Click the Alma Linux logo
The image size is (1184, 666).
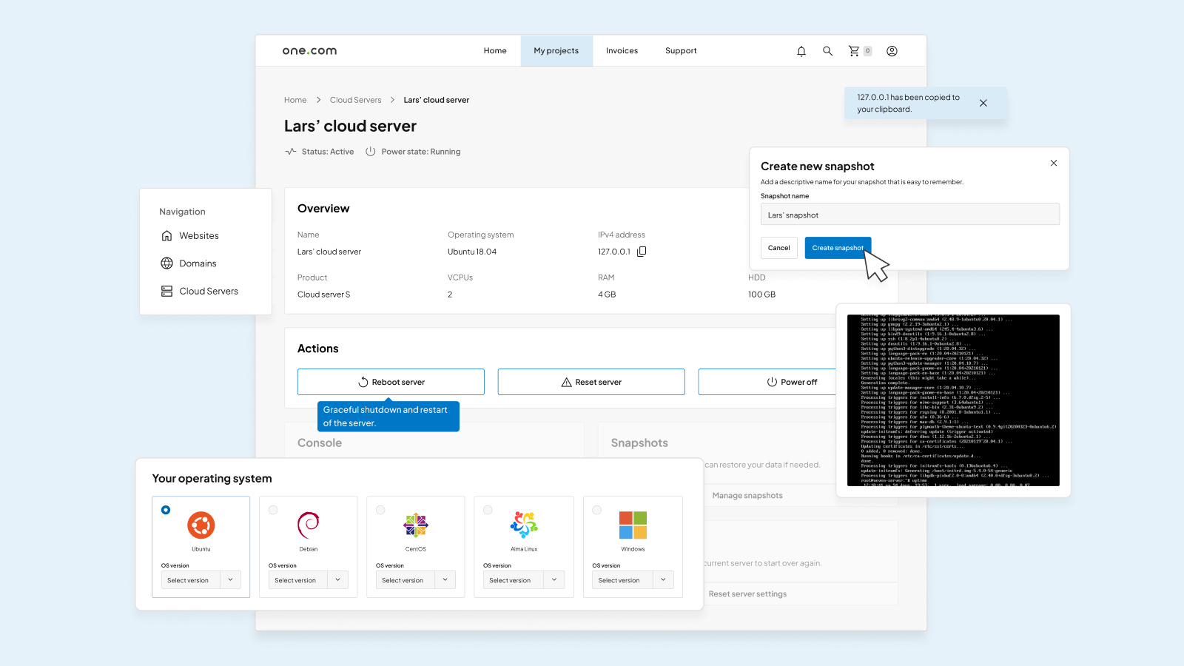coord(524,525)
